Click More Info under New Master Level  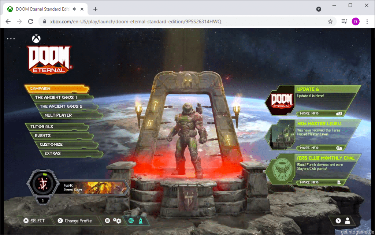309,148
